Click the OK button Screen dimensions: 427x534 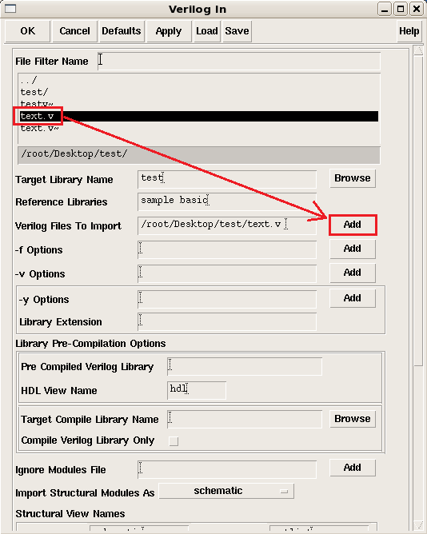(x=28, y=31)
